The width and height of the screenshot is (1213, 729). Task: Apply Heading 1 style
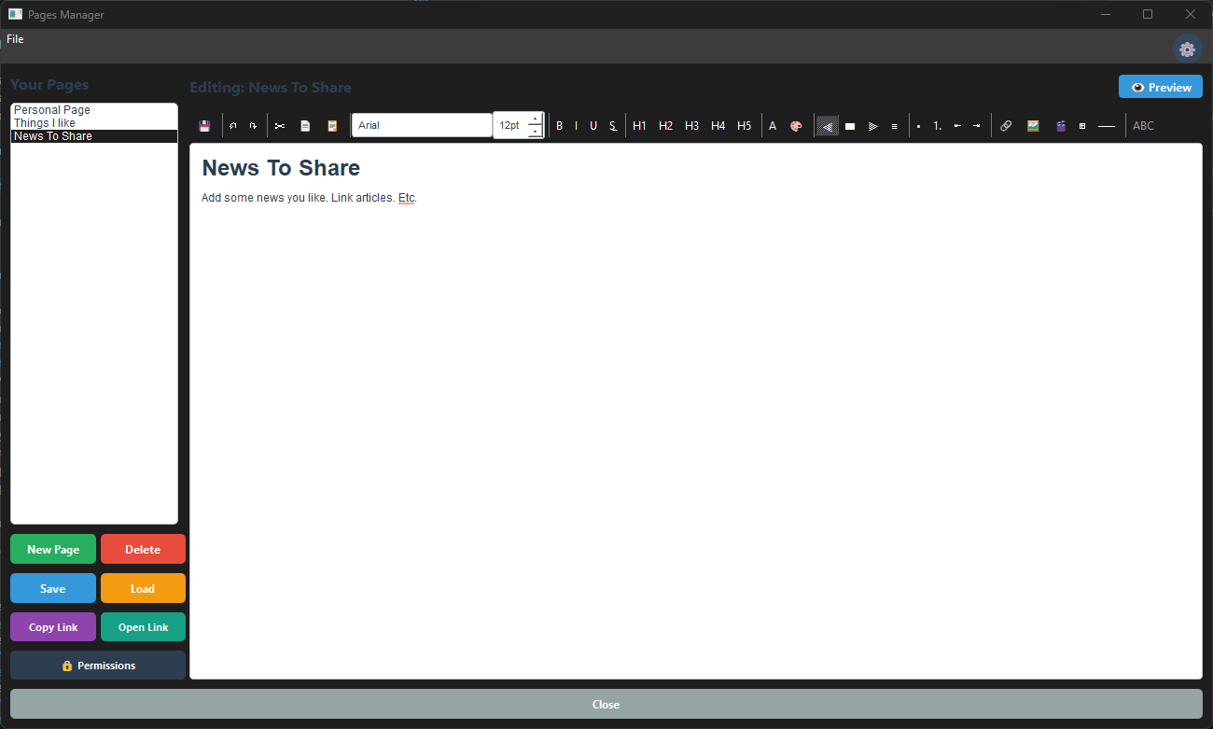tap(639, 126)
